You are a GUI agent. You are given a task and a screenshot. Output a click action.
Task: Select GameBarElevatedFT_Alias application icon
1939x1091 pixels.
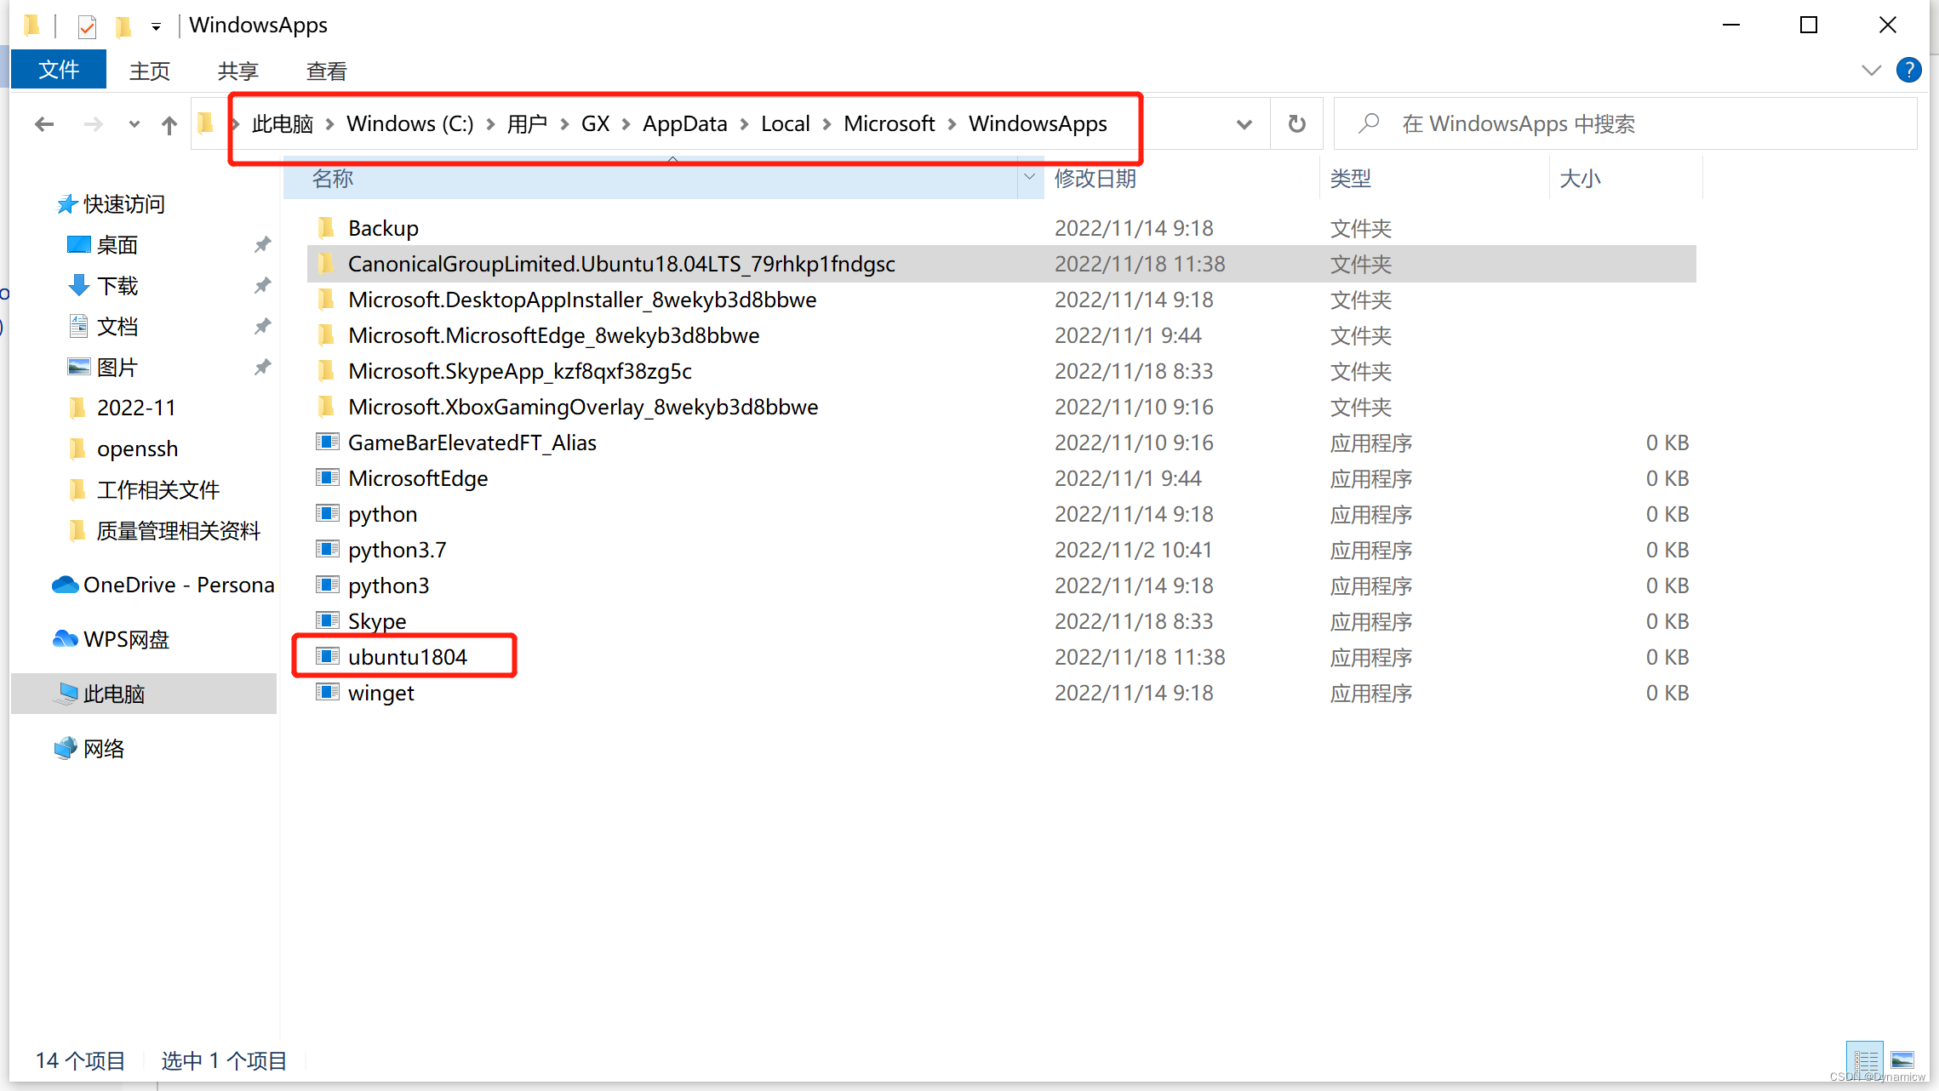click(327, 442)
